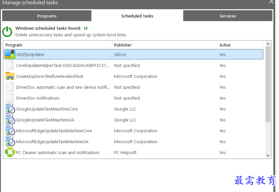Click the file icon beside DriverDoc notifications
Image resolution: width=279 pixels, height=192 pixels.
10,98
